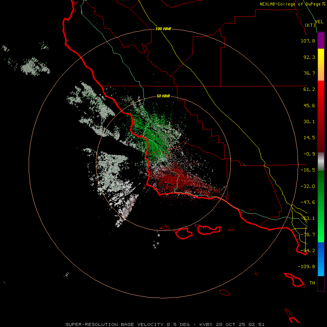The width and height of the screenshot is (327, 327).
Task: Select the 92.3 value on the velocity scale
Action: coord(309,57)
